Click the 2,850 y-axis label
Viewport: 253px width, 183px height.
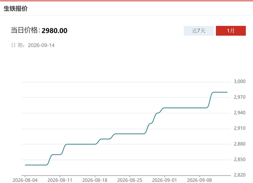click(x=240, y=160)
